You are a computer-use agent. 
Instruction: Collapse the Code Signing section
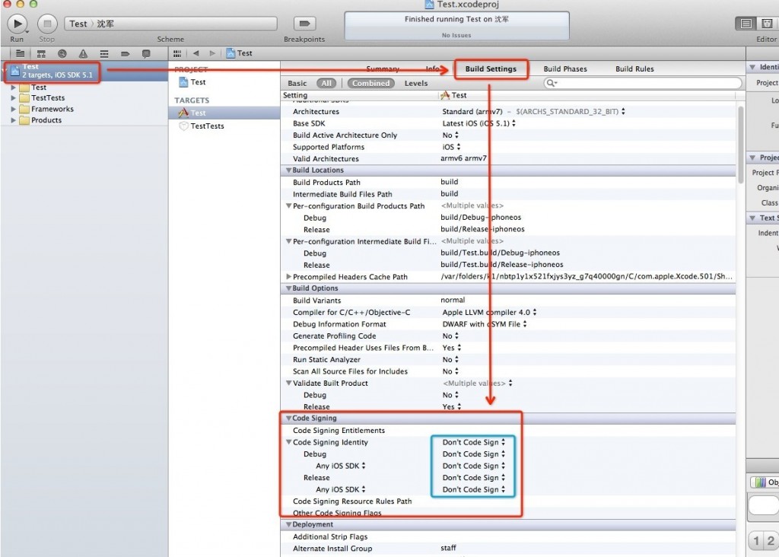click(x=289, y=419)
